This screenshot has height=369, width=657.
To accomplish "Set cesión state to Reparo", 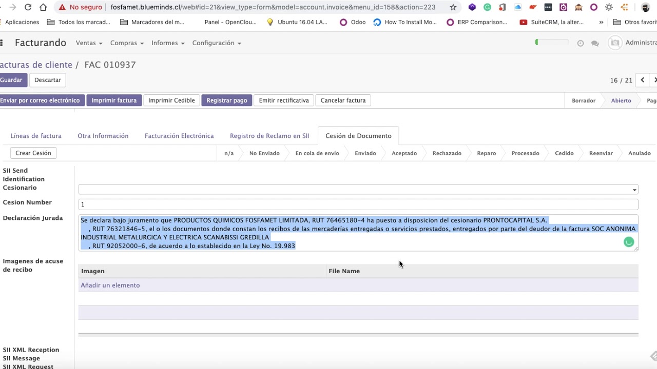I will click(x=487, y=153).
